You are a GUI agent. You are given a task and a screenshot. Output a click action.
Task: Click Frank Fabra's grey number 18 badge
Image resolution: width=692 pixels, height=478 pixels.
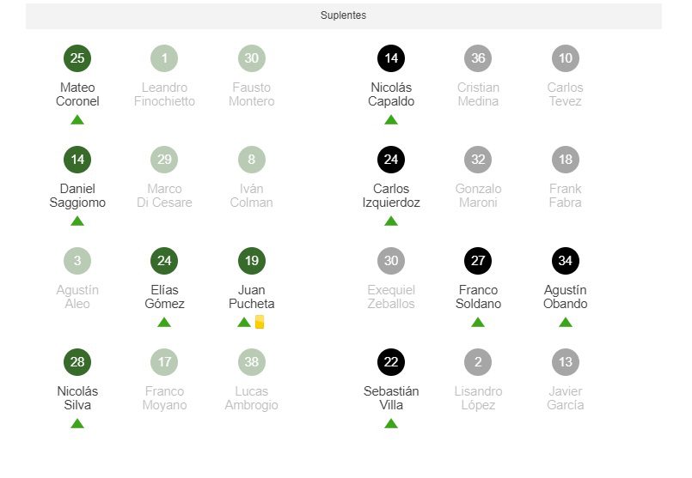pyautogui.click(x=566, y=160)
